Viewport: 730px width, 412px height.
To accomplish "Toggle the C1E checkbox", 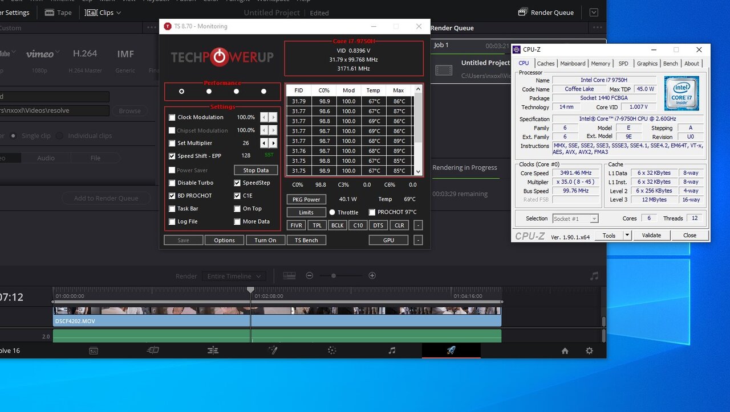I will [237, 196].
